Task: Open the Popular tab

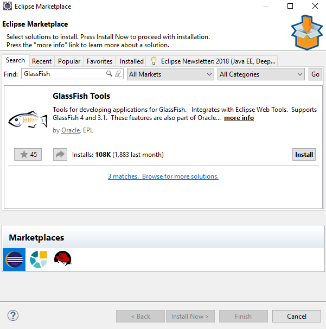Action: [69, 61]
